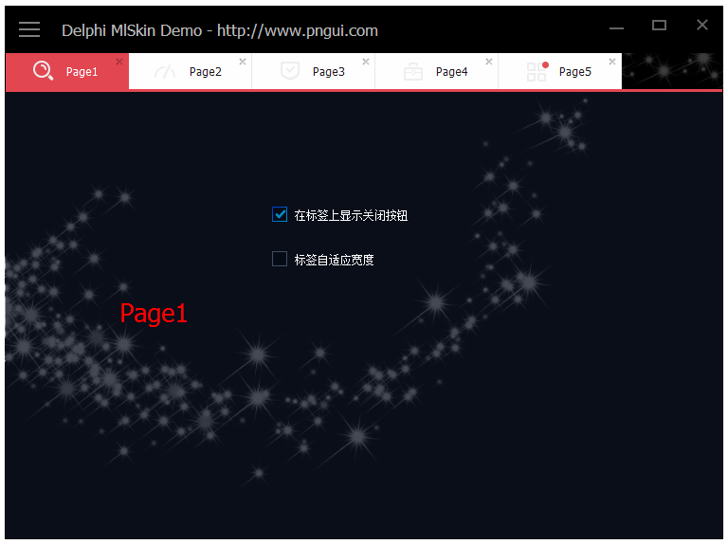Click the grid icon on Page5 tab
The height and width of the screenshot is (544, 728).
coord(537,71)
